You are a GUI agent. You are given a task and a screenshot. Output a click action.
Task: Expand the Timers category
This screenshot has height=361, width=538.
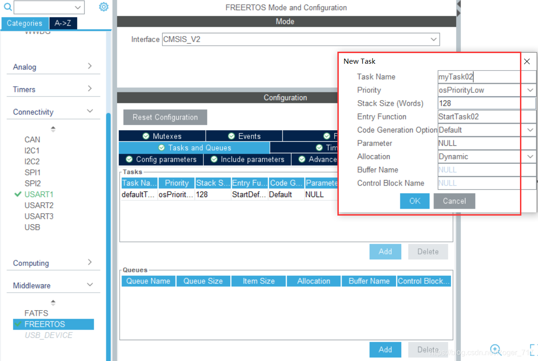click(53, 89)
